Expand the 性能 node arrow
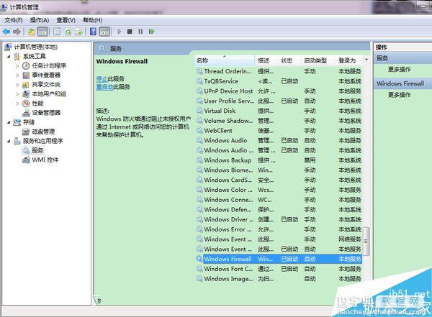432x317 pixels. 17,104
